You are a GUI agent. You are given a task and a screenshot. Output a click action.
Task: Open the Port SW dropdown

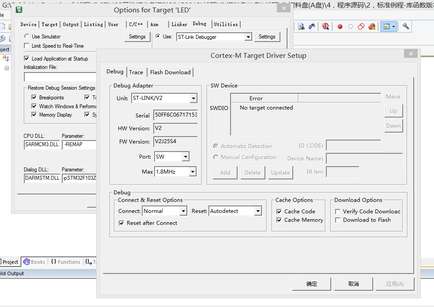(x=185, y=157)
